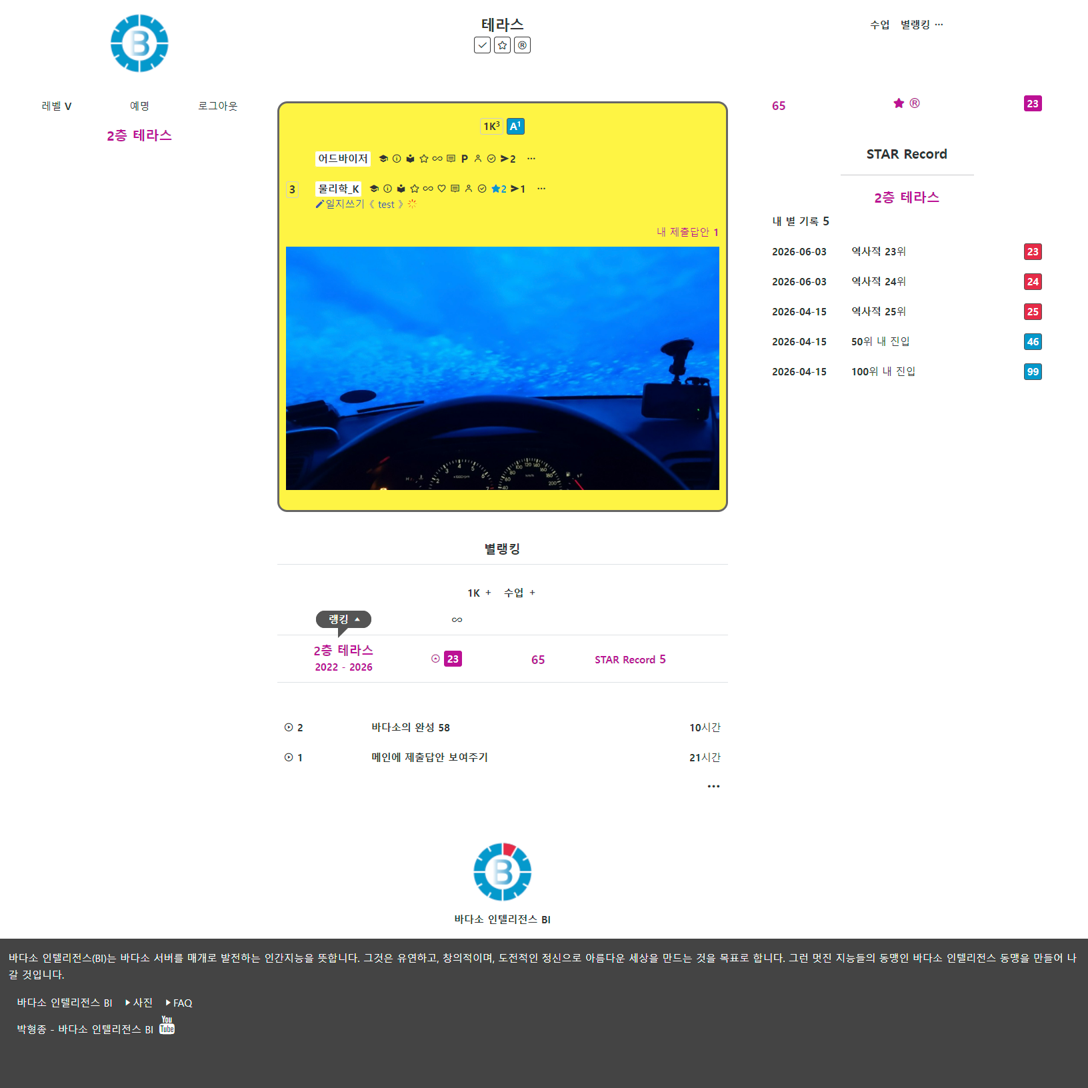Open the 수업 menu in top right

coord(879,25)
